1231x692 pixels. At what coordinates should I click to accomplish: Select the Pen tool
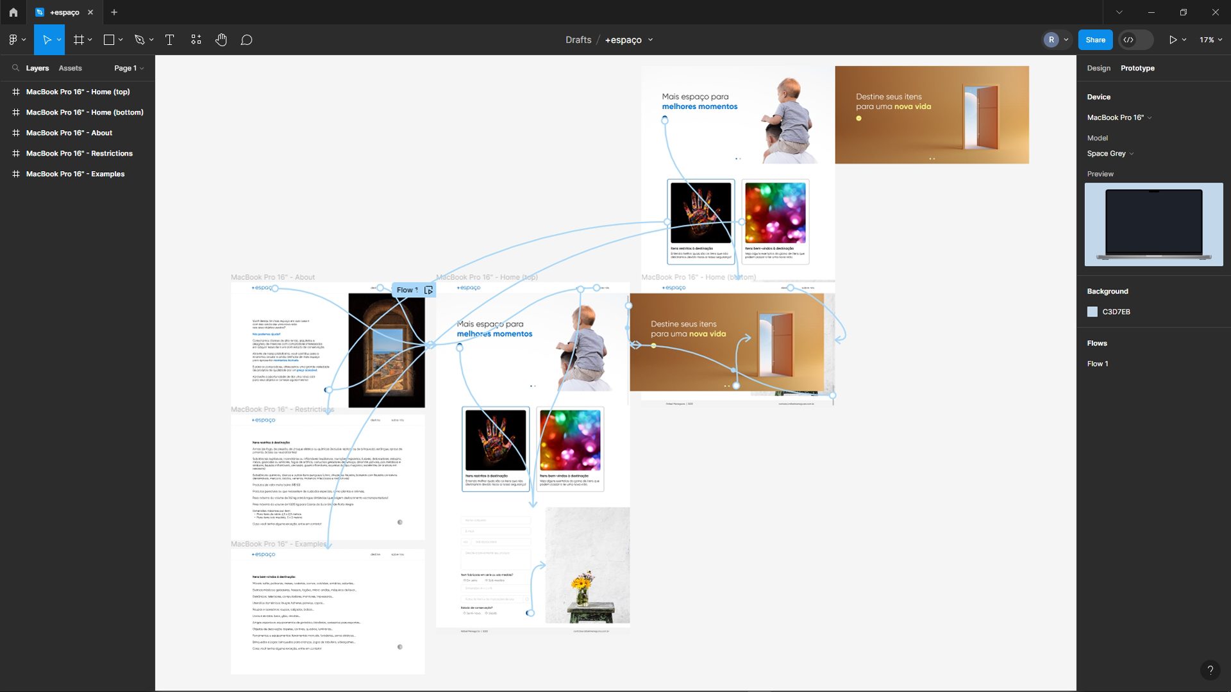click(x=140, y=40)
